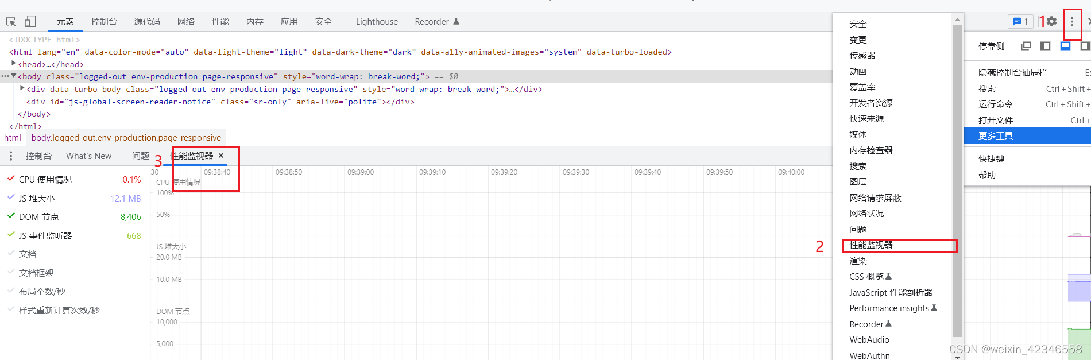Toggle the JS 事件监听器 checkbox
The height and width of the screenshot is (360, 1091).
tap(11, 234)
